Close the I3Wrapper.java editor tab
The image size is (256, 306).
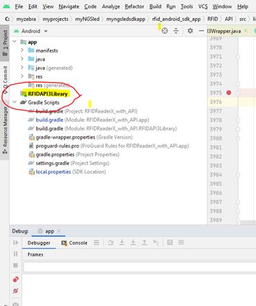click(x=246, y=31)
